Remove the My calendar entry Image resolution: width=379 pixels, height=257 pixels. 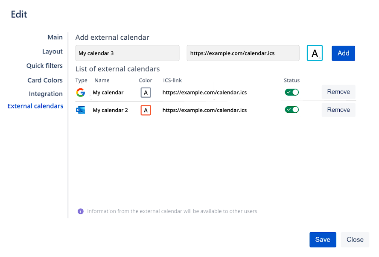coord(338,92)
